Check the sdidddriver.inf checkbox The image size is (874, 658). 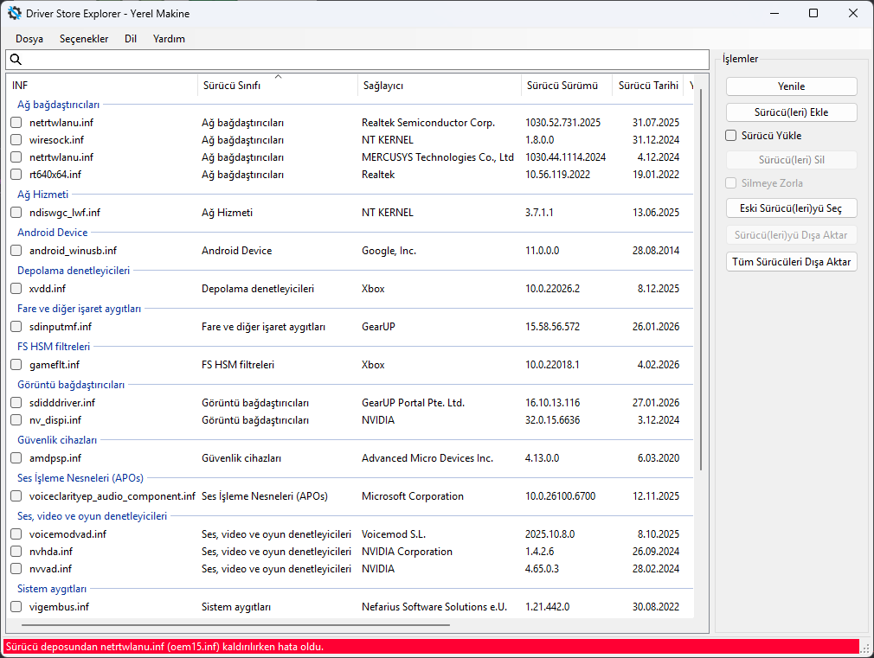pos(16,402)
